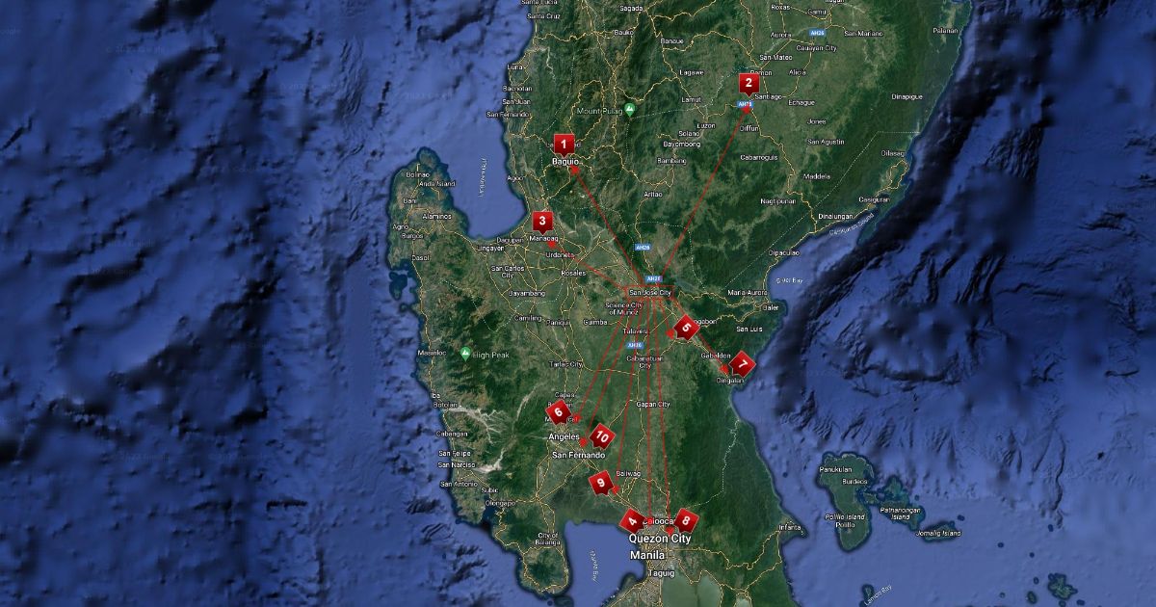Select red marker number 9 near Baliwag
Viewport: 1156px width, 607px height.
pos(602,482)
